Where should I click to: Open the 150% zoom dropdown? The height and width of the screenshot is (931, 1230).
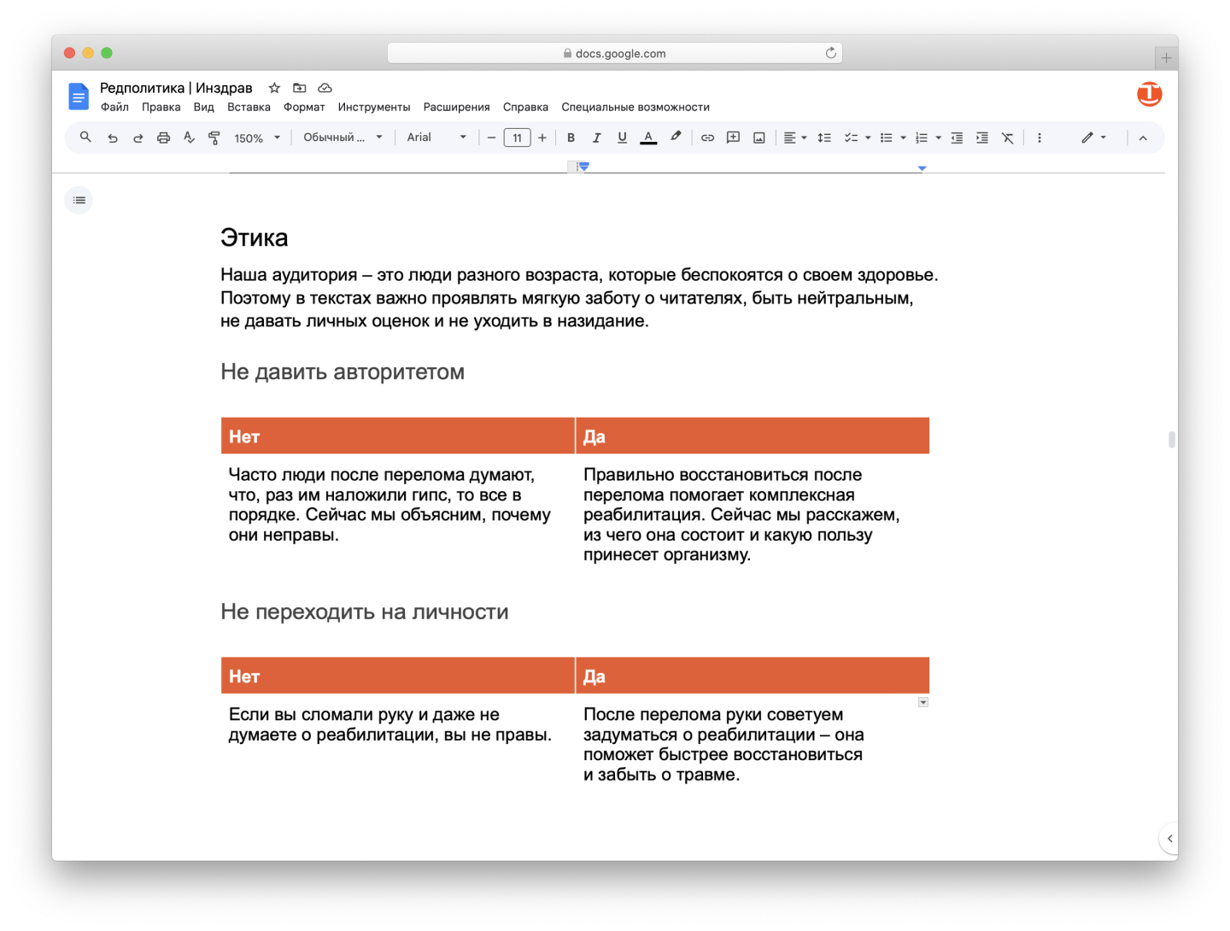pos(257,138)
